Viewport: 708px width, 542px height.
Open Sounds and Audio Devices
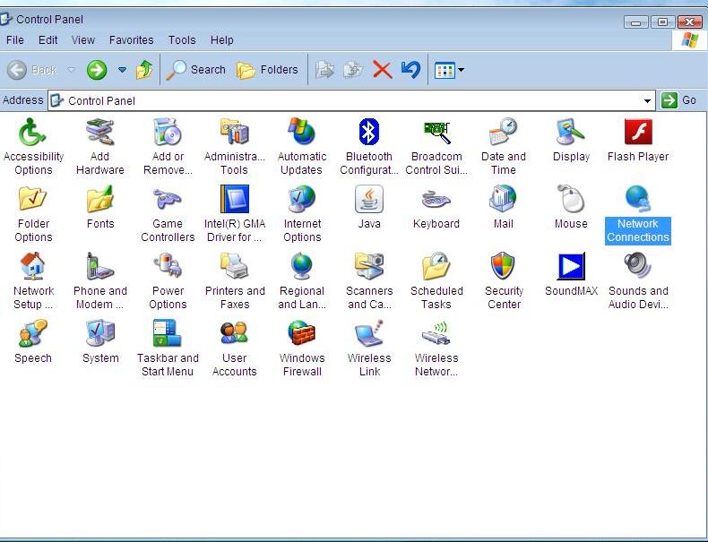pos(638,280)
